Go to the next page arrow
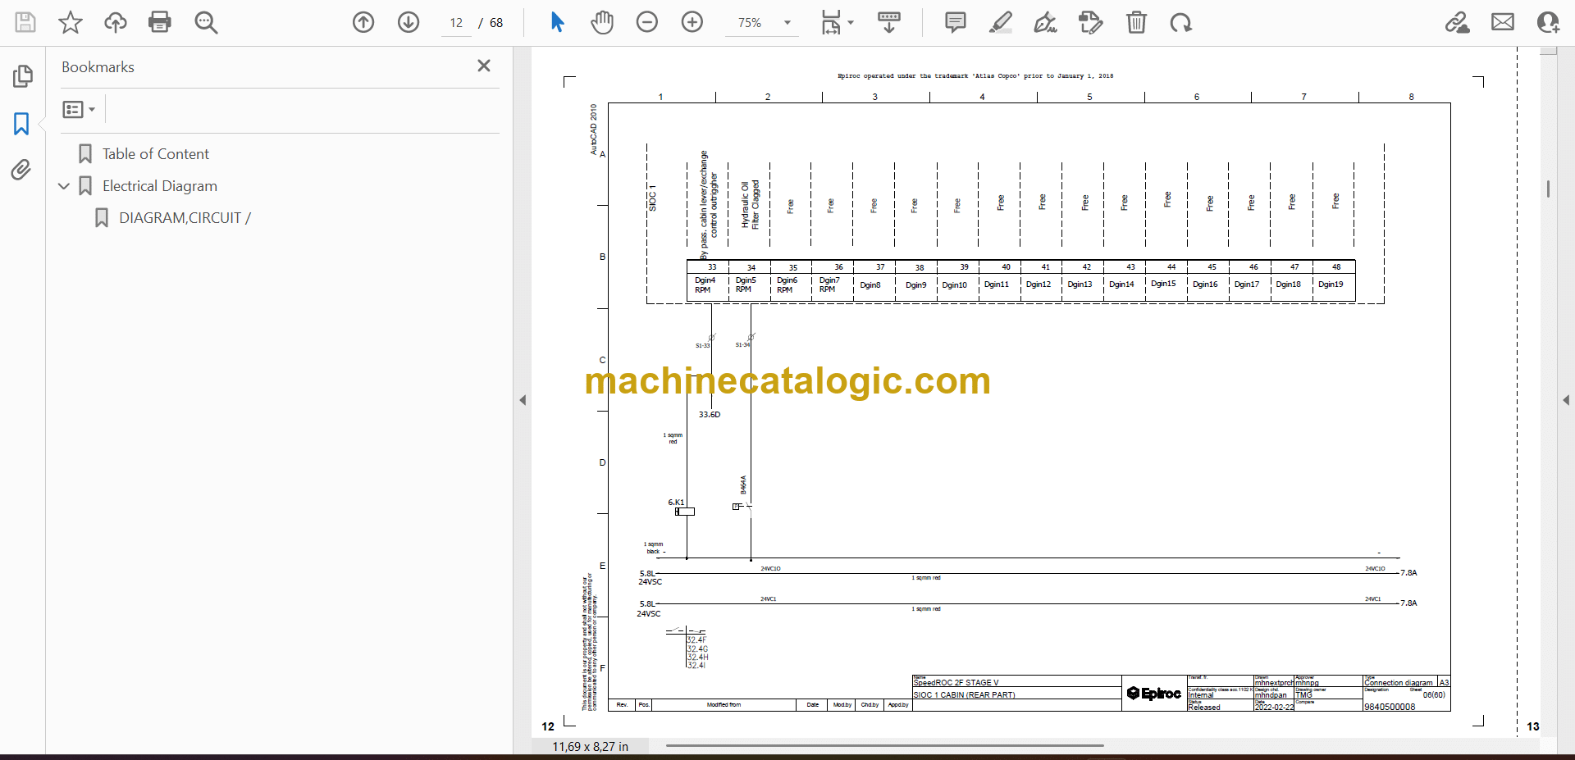This screenshot has height=760, width=1575. click(409, 22)
